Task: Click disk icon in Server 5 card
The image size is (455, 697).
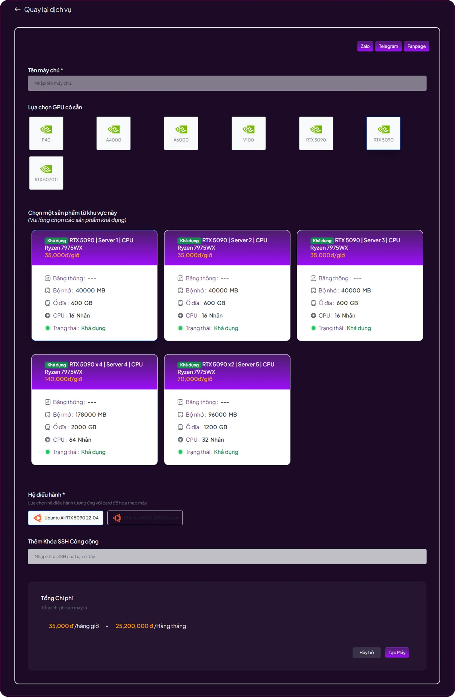Action: click(180, 427)
